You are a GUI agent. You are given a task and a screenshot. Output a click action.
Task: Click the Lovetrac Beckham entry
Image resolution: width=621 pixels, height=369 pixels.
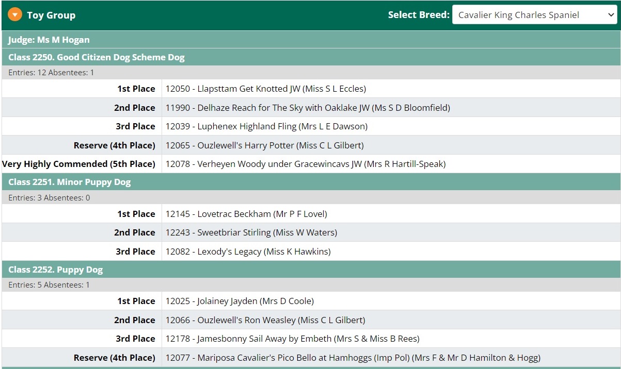[x=246, y=214]
